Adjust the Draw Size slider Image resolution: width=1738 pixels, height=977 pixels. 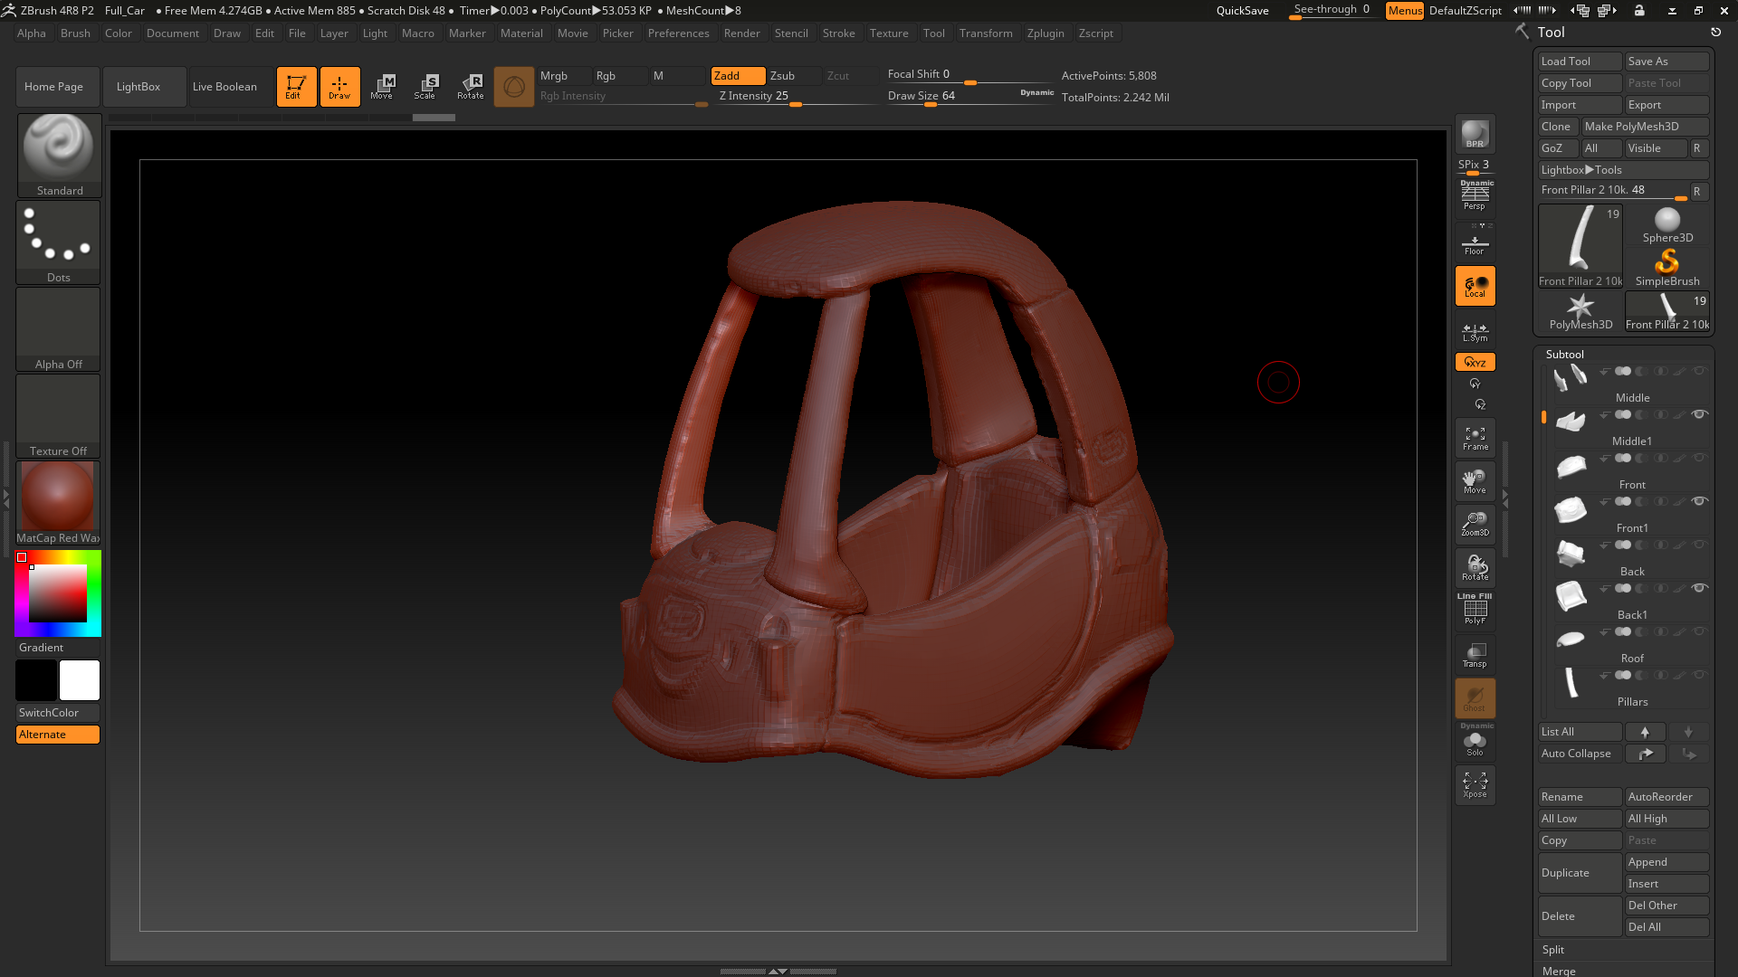tap(970, 97)
